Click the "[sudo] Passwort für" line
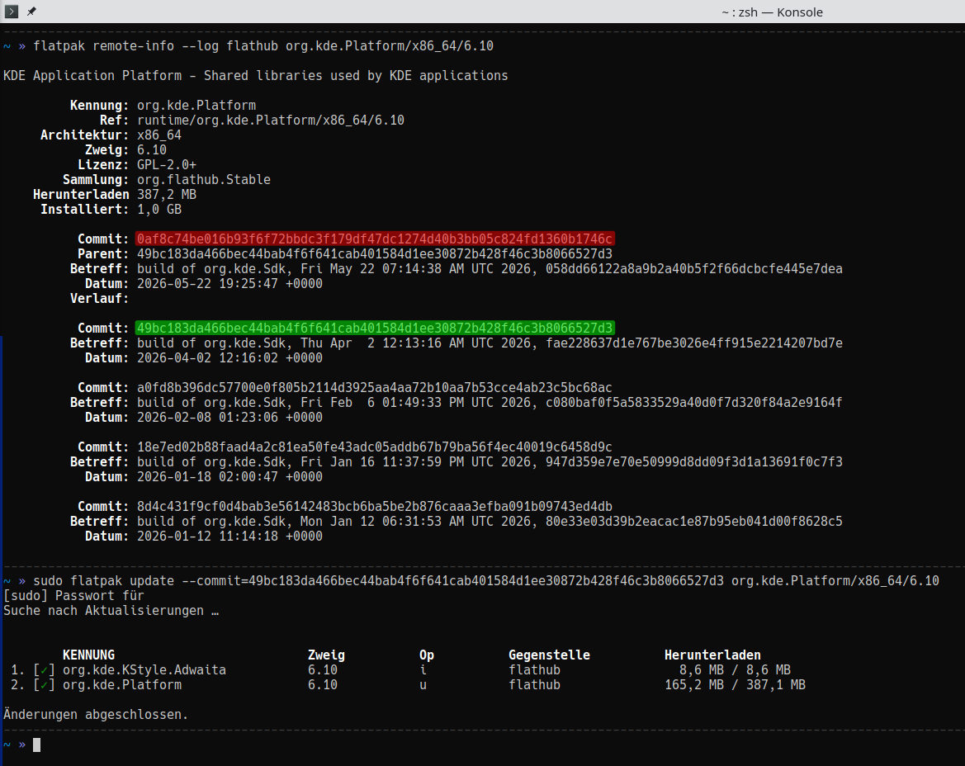965x766 pixels. [73, 596]
